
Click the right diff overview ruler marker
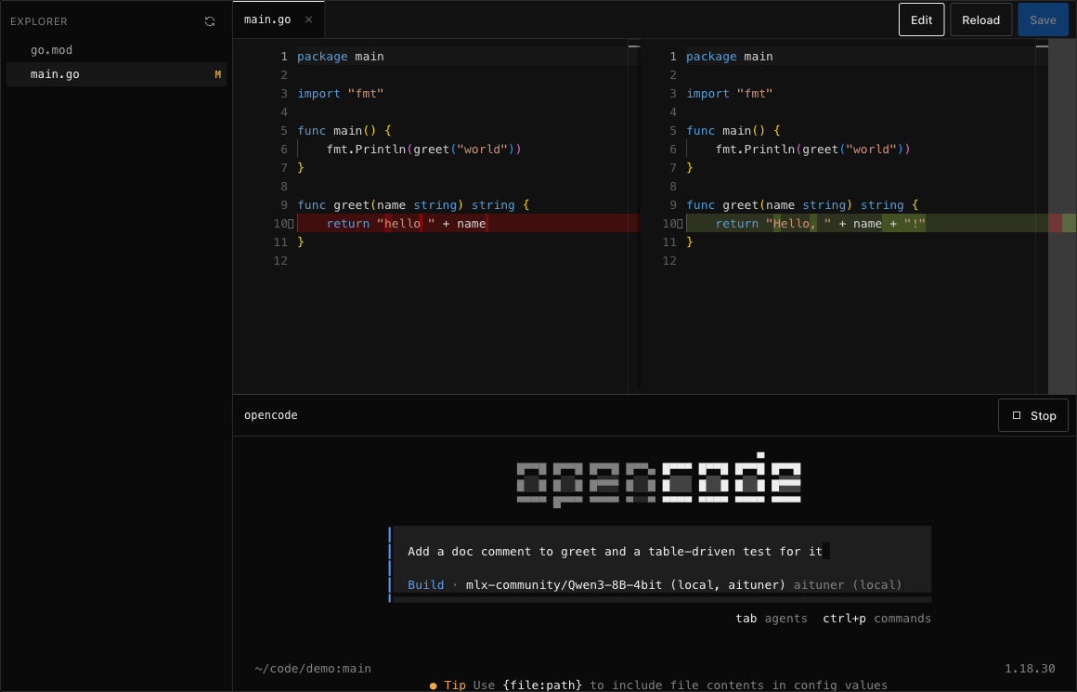coord(1062,223)
